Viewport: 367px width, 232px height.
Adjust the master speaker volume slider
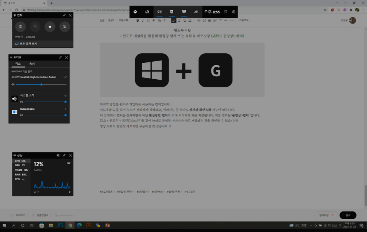point(42,84)
